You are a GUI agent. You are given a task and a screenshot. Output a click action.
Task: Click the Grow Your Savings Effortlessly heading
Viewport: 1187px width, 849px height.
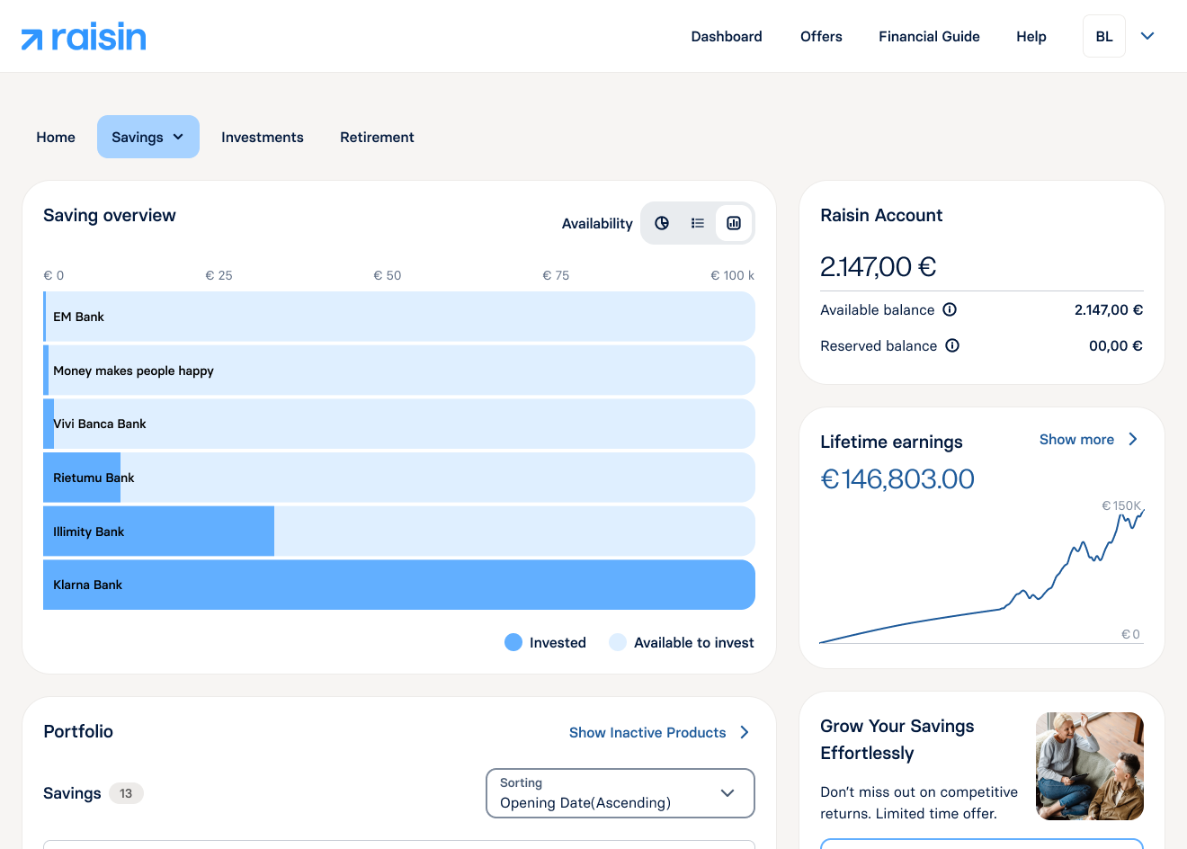click(x=897, y=739)
